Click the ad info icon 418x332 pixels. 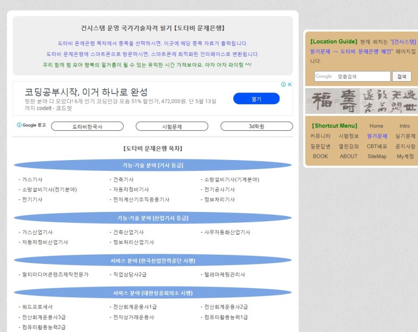(x=283, y=84)
